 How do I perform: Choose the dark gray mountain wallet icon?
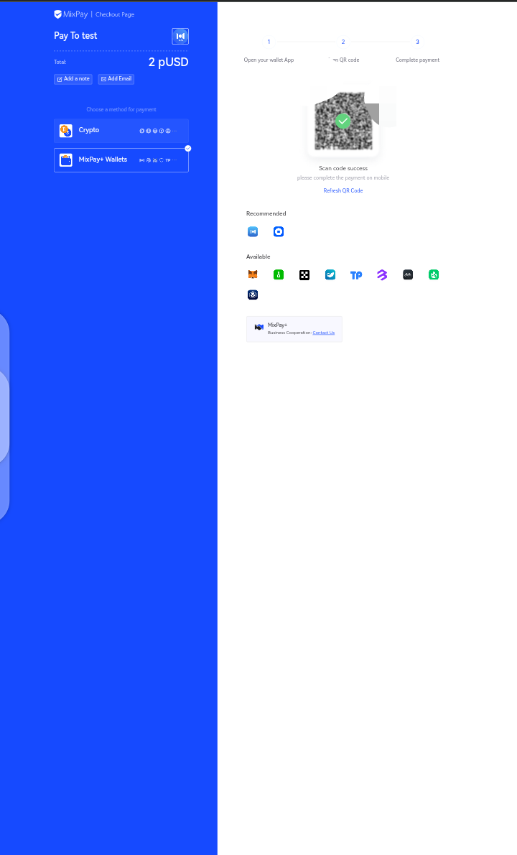[408, 274]
